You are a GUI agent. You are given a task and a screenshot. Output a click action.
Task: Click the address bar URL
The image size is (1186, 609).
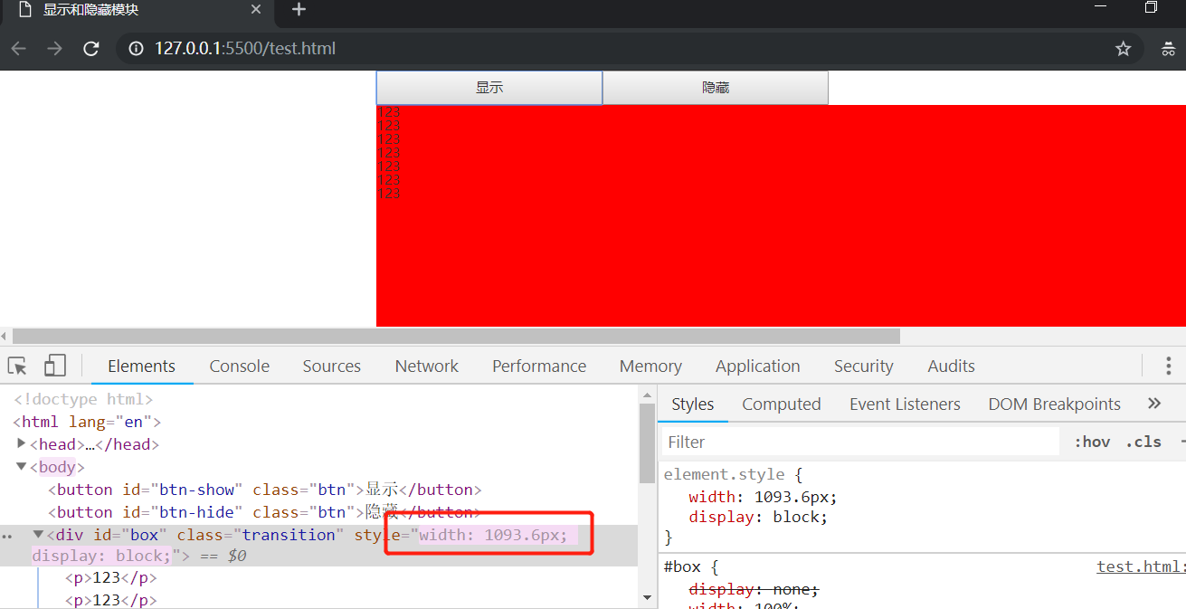coord(245,48)
